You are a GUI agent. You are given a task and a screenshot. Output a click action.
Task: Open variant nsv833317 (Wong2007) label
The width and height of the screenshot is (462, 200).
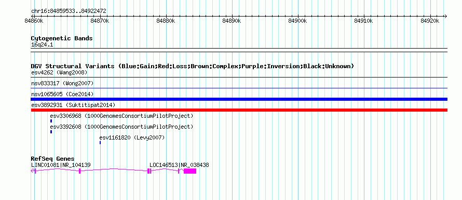coord(62,84)
